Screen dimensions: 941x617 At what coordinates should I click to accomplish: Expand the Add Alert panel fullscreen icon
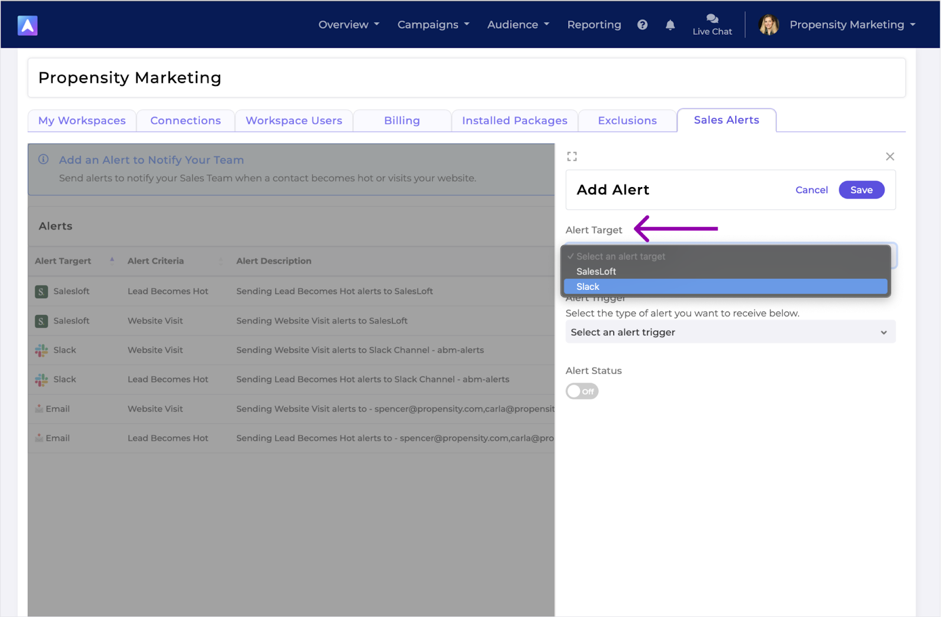click(x=572, y=156)
